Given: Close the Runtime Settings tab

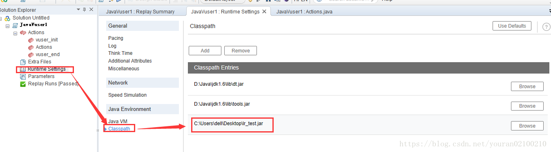Looking at the screenshot, I should click(x=264, y=11).
